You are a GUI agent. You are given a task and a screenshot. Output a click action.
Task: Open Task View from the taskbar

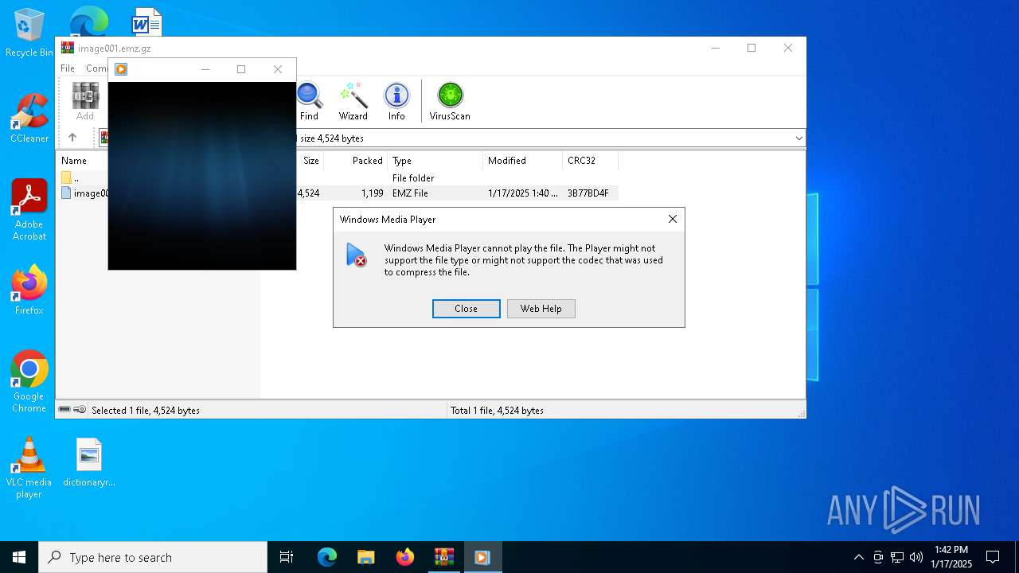pos(287,557)
